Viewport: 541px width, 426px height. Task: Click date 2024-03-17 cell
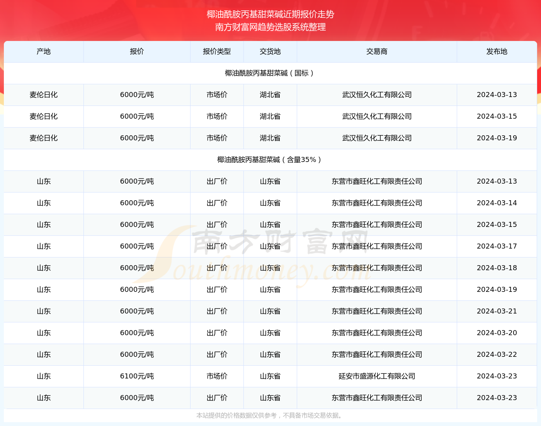pyautogui.click(x=497, y=246)
